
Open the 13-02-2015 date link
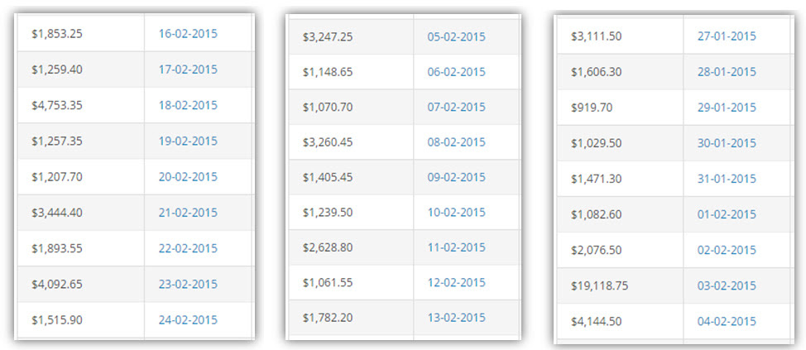click(x=457, y=318)
